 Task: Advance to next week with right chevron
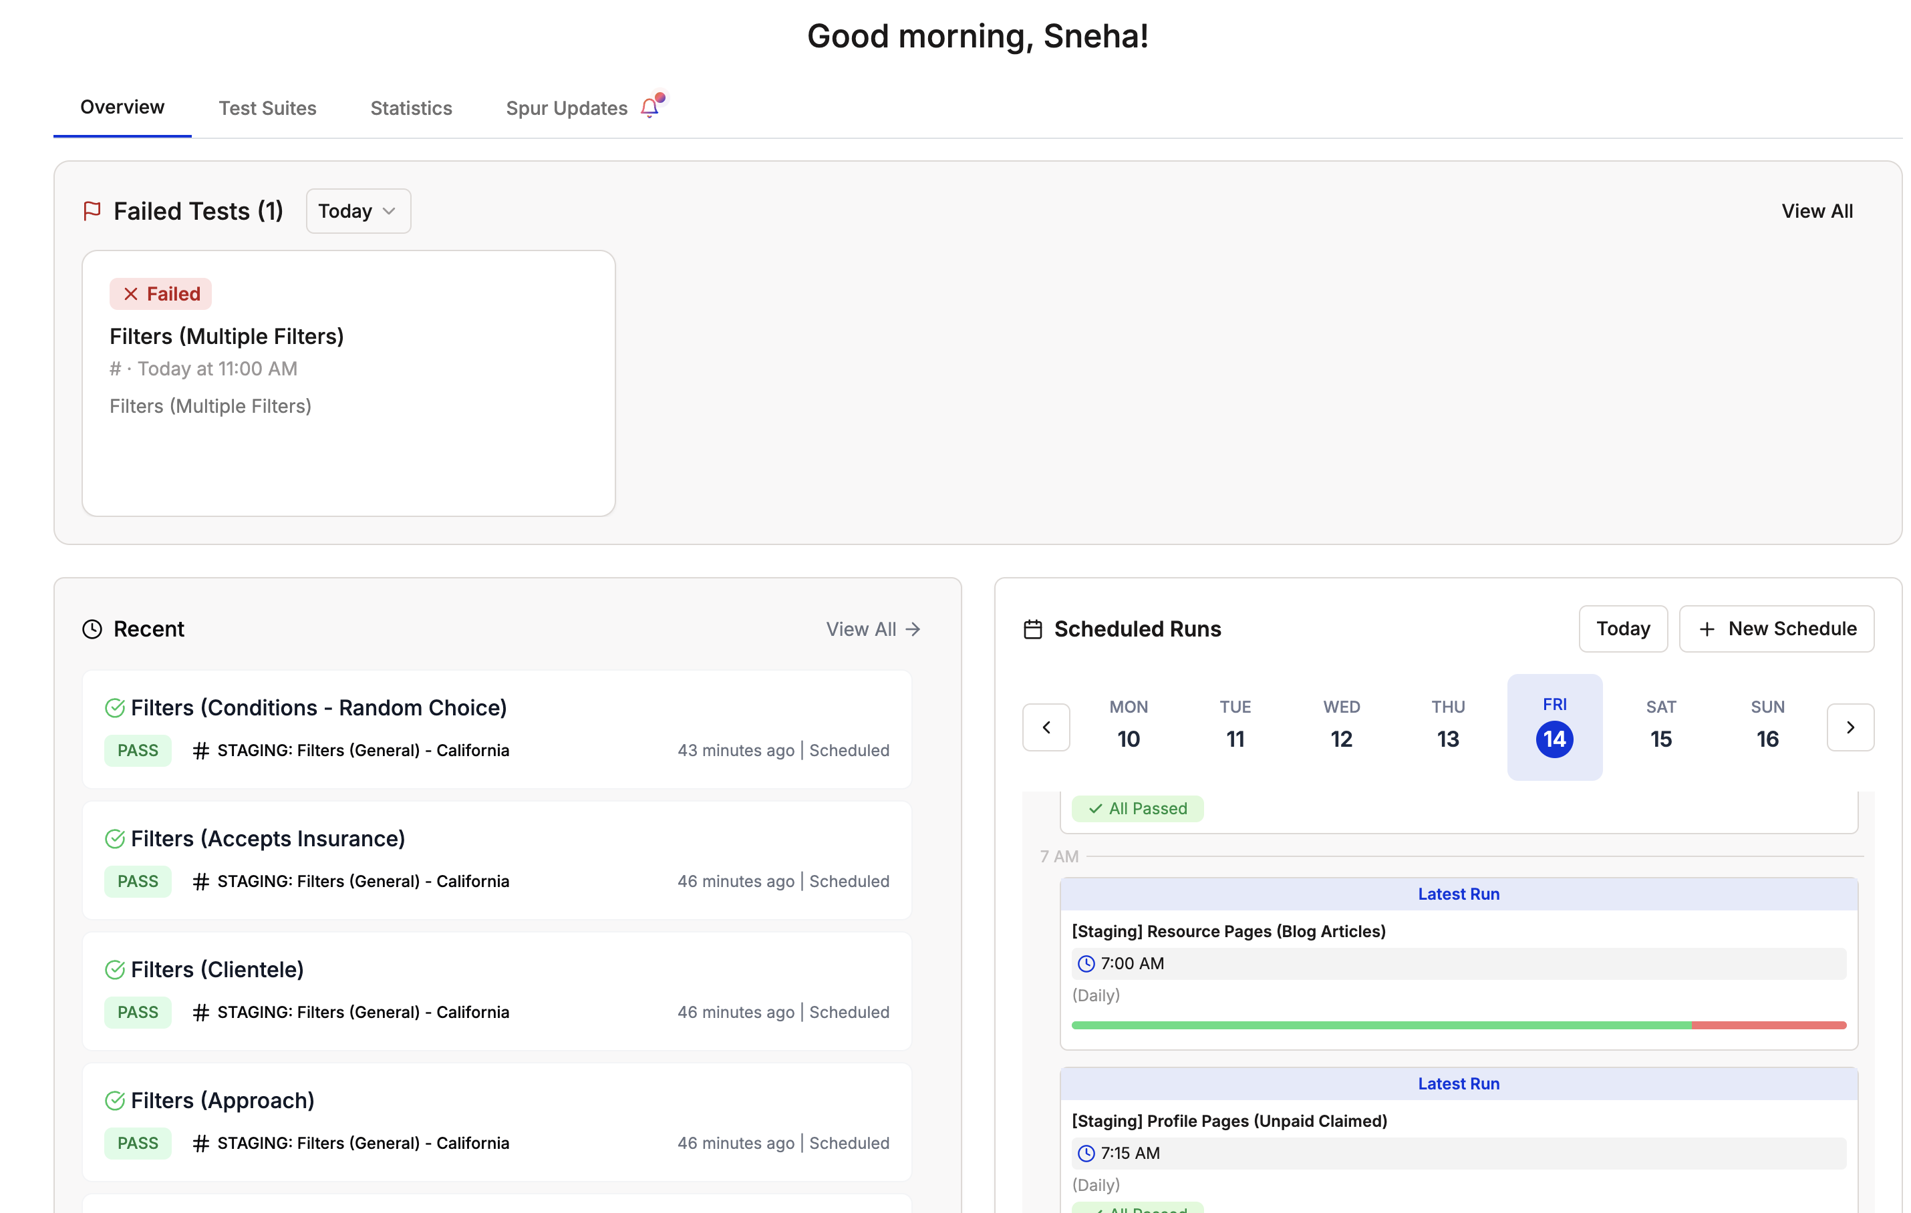tap(1851, 727)
